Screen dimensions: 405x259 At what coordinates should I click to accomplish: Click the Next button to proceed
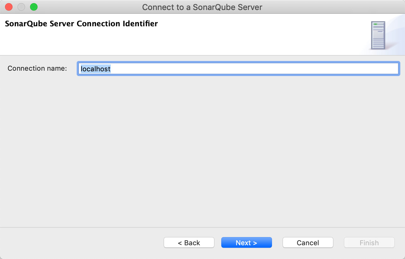246,242
